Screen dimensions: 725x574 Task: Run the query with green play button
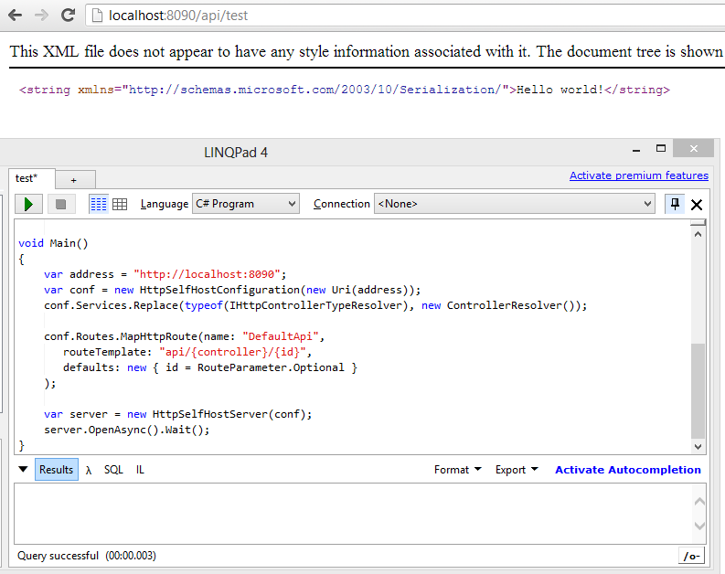(x=28, y=204)
